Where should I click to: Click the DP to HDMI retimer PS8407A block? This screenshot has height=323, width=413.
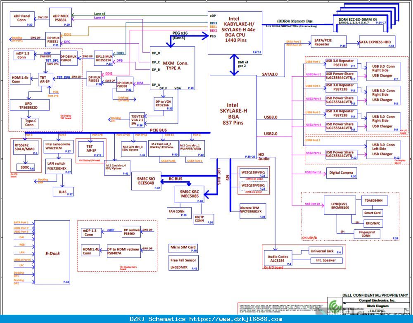point(123,251)
